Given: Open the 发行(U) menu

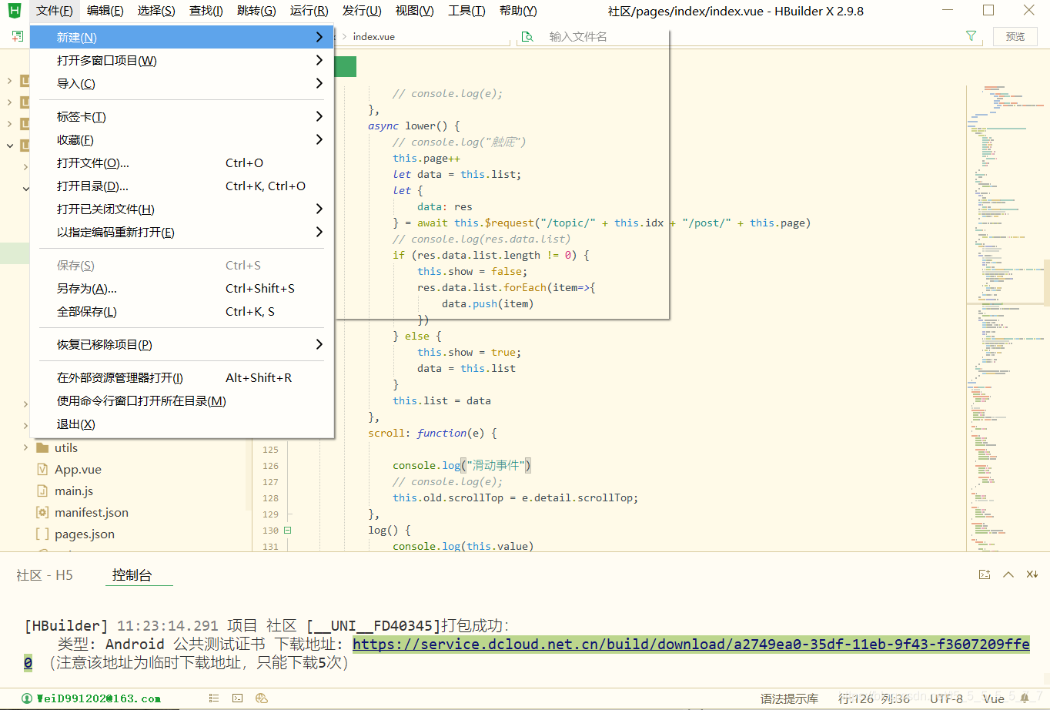Looking at the screenshot, I should 362,11.
